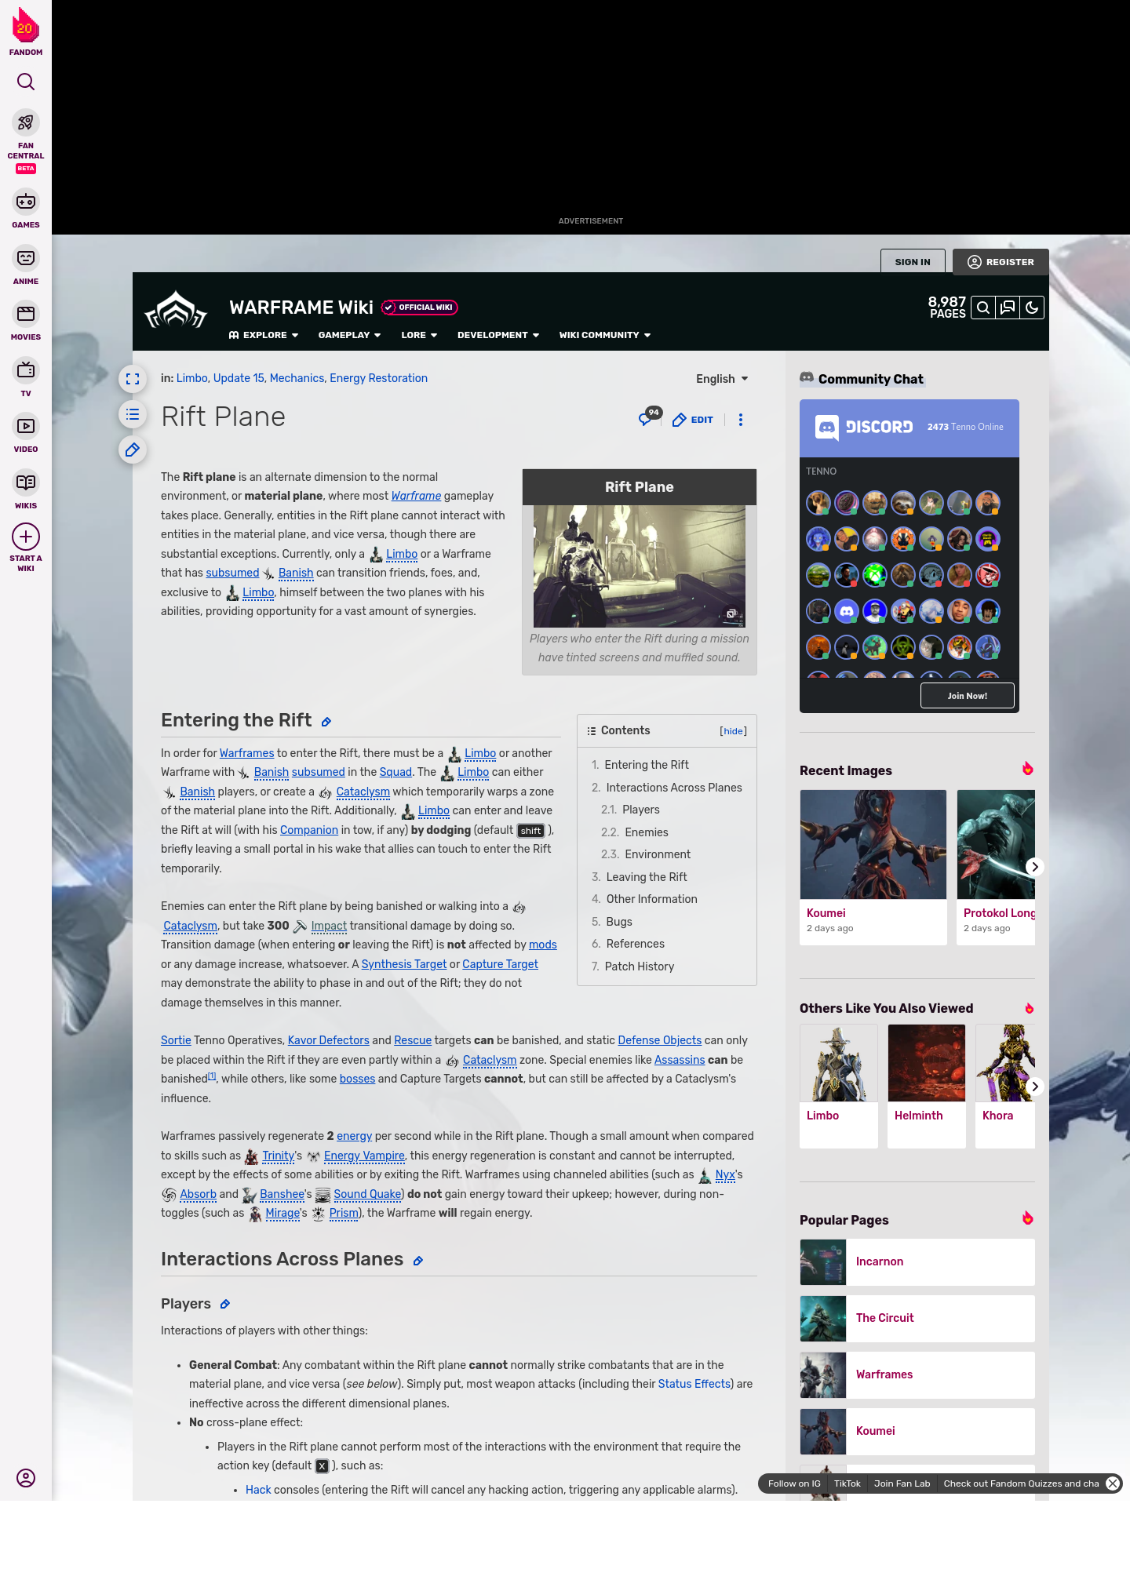Click the SIGN IN button

click(913, 262)
